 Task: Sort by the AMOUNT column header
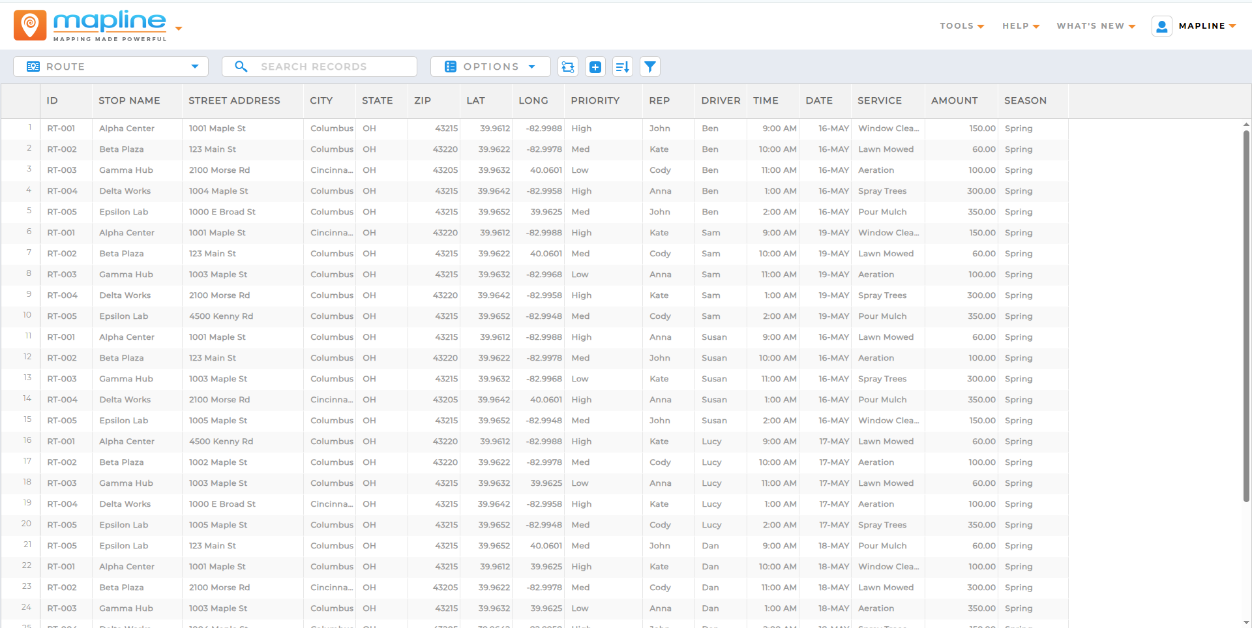[954, 100]
